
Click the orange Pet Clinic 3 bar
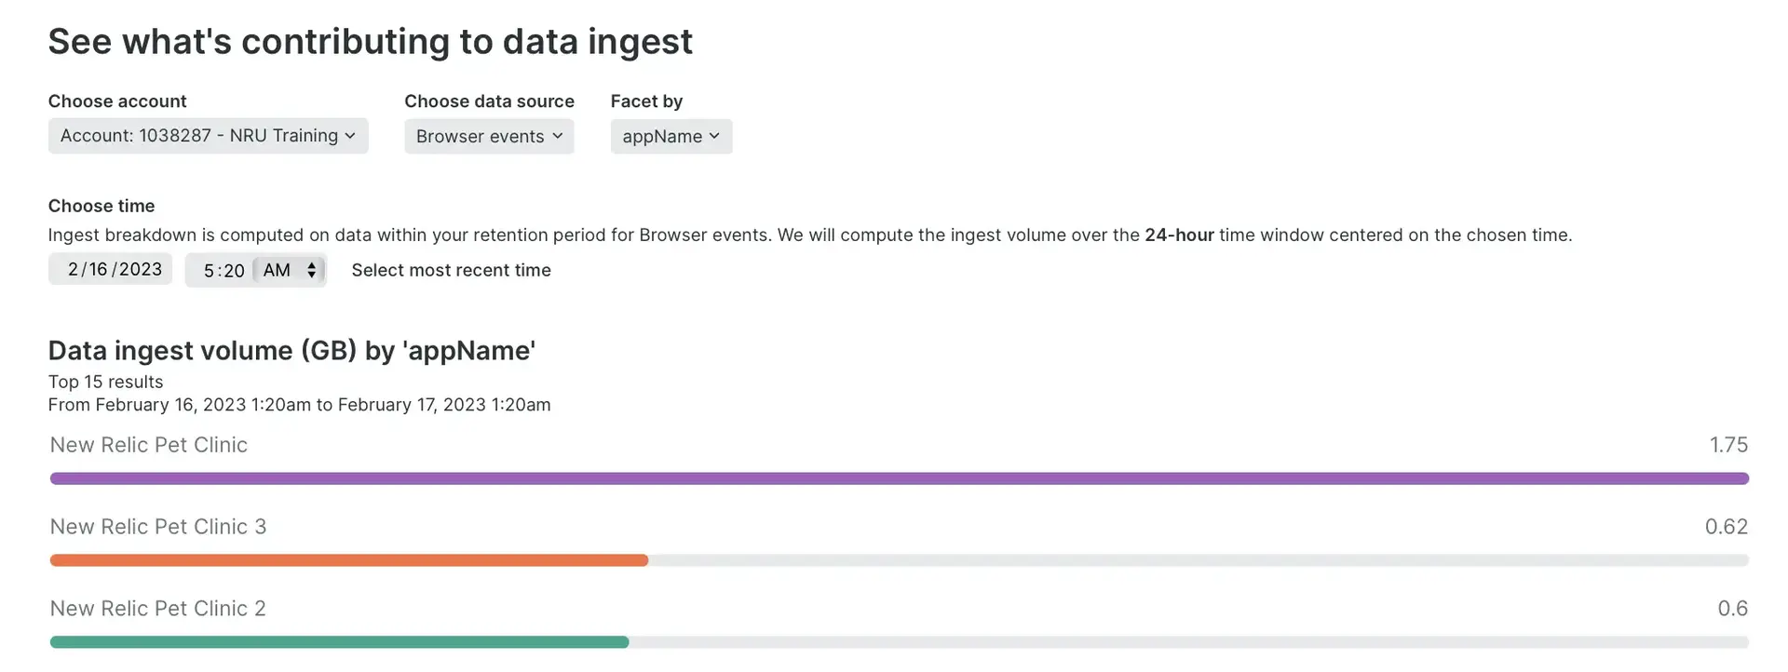point(349,560)
